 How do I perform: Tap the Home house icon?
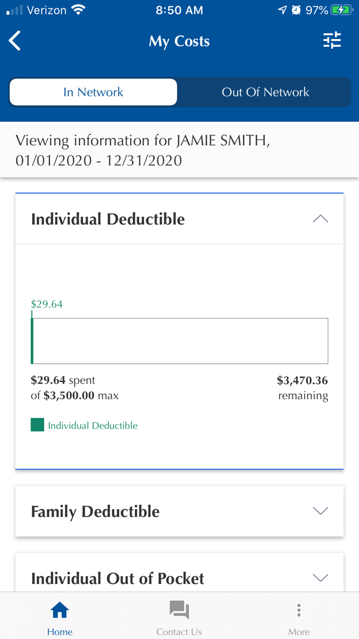[59, 610]
